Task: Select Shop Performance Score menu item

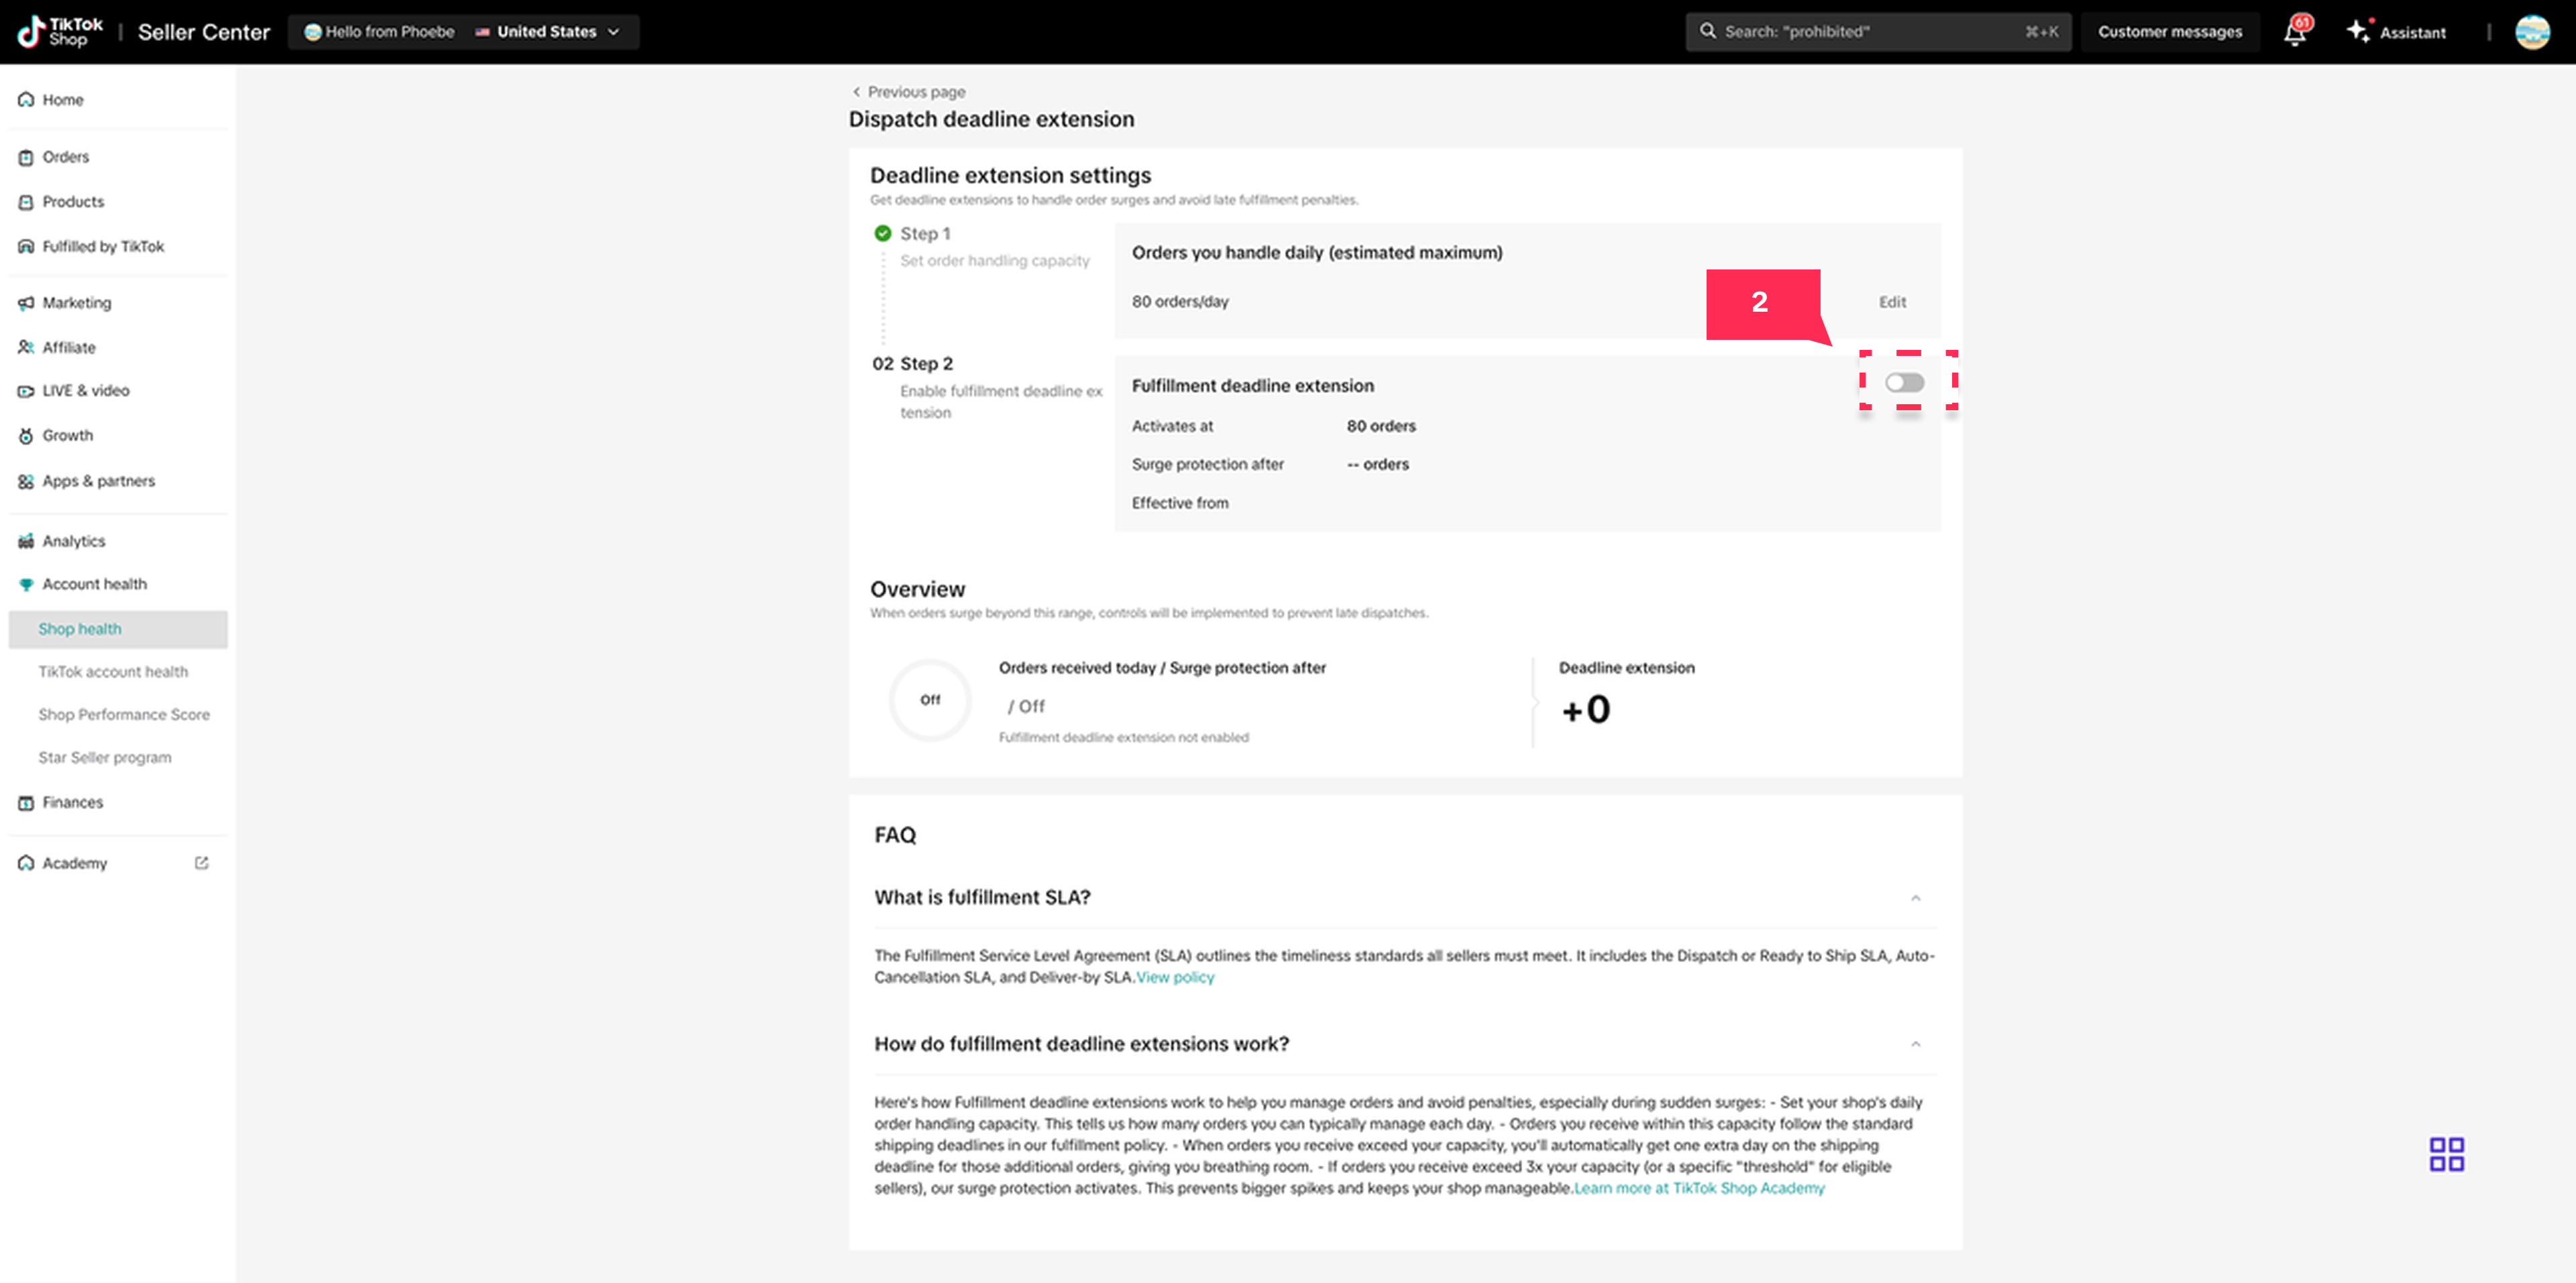Action: (x=124, y=715)
